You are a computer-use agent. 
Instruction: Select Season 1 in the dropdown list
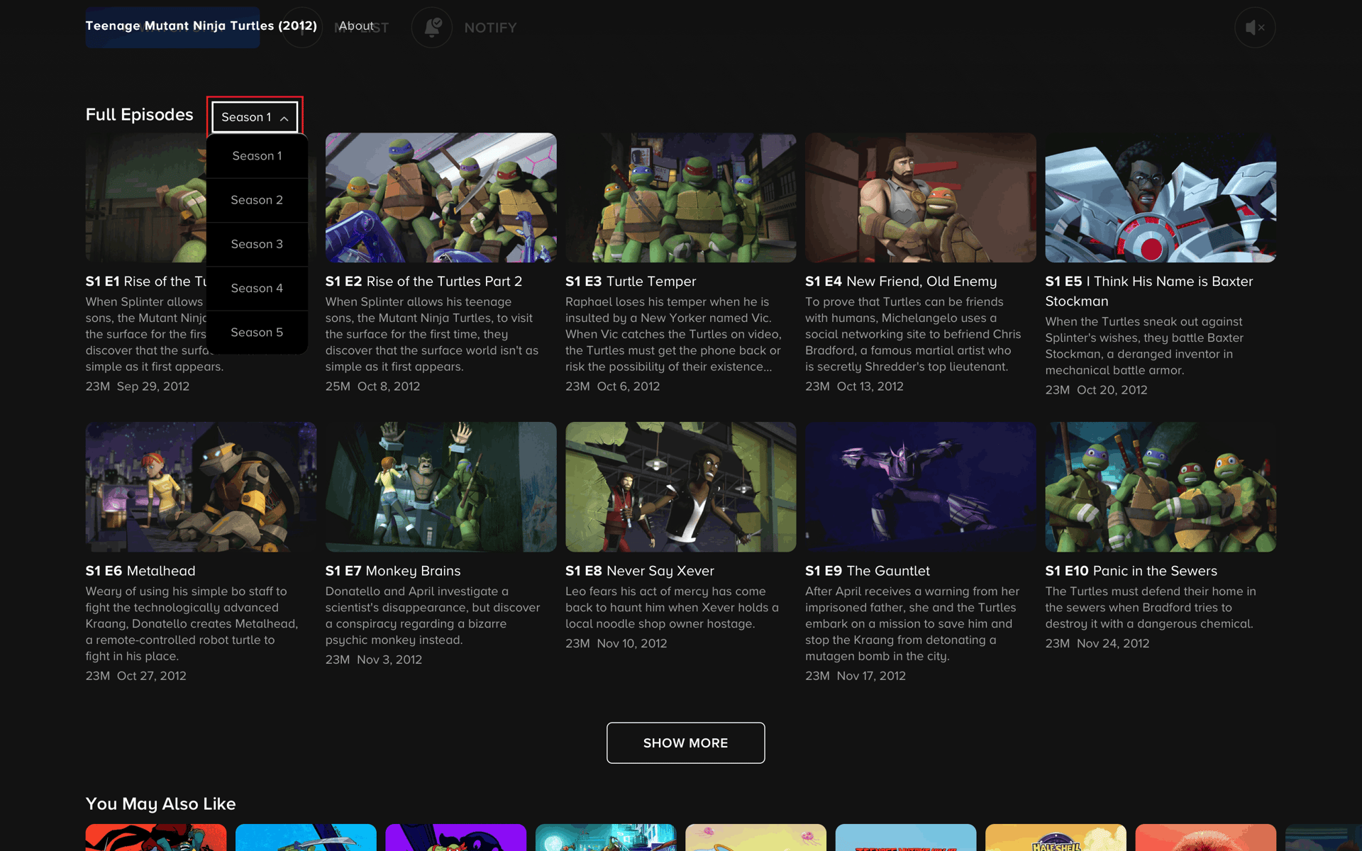click(x=257, y=156)
